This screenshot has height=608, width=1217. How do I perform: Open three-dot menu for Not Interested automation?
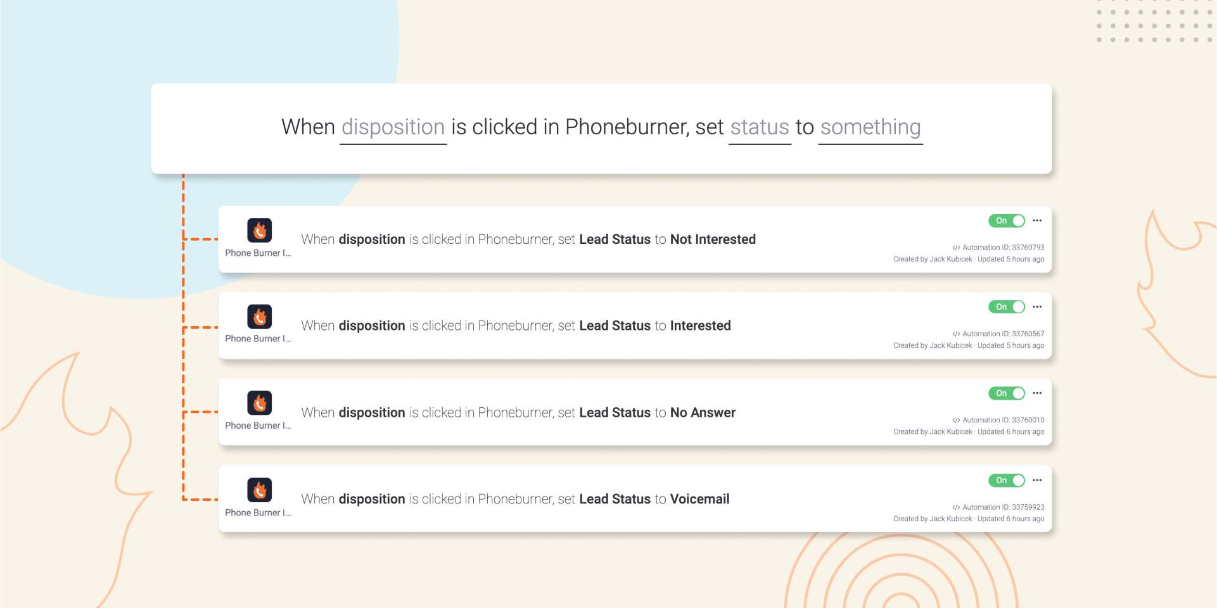click(x=1037, y=220)
